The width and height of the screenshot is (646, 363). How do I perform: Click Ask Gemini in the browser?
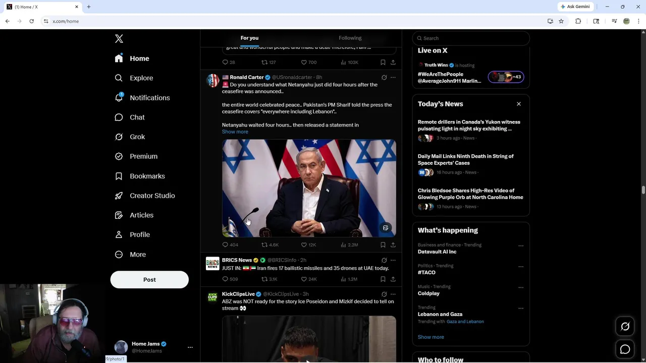click(x=575, y=7)
